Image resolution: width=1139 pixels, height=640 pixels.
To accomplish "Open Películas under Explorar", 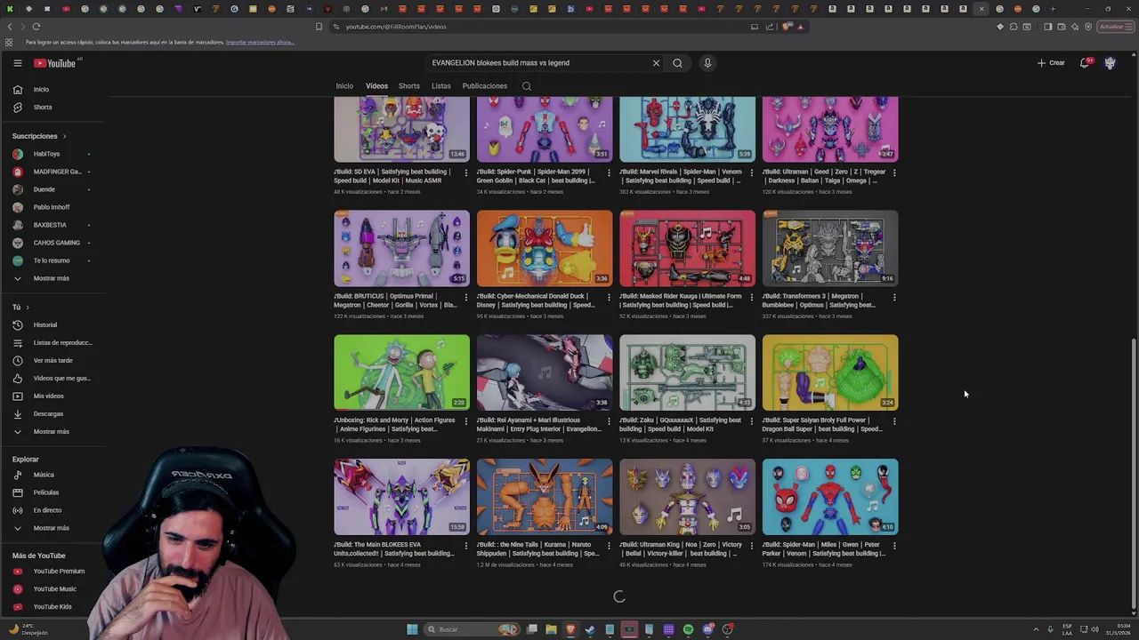I will coord(53,492).
